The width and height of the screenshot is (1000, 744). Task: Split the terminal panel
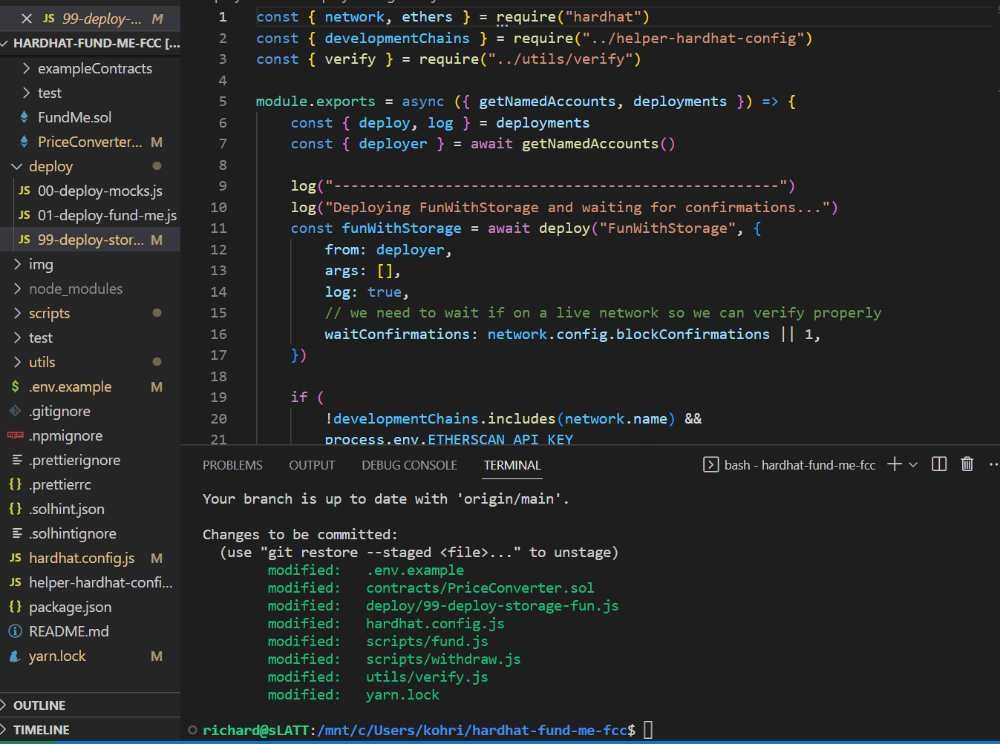click(x=939, y=464)
